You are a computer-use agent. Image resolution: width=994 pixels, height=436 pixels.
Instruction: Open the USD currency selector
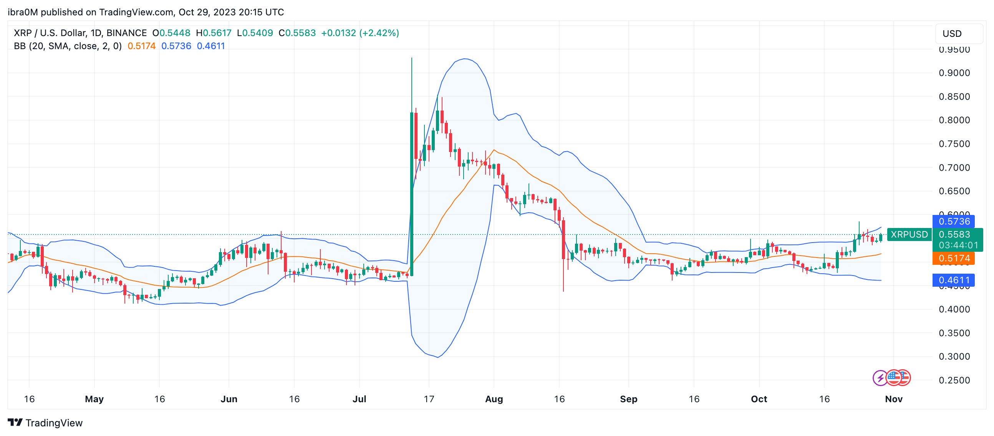click(x=959, y=33)
